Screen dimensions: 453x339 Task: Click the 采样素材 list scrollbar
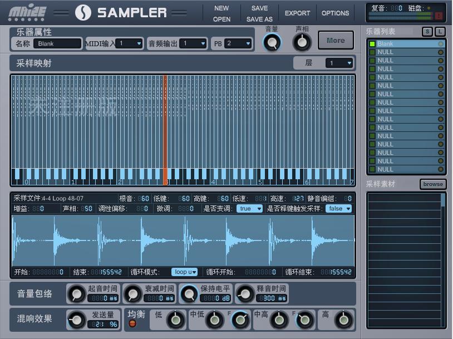pos(443,260)
